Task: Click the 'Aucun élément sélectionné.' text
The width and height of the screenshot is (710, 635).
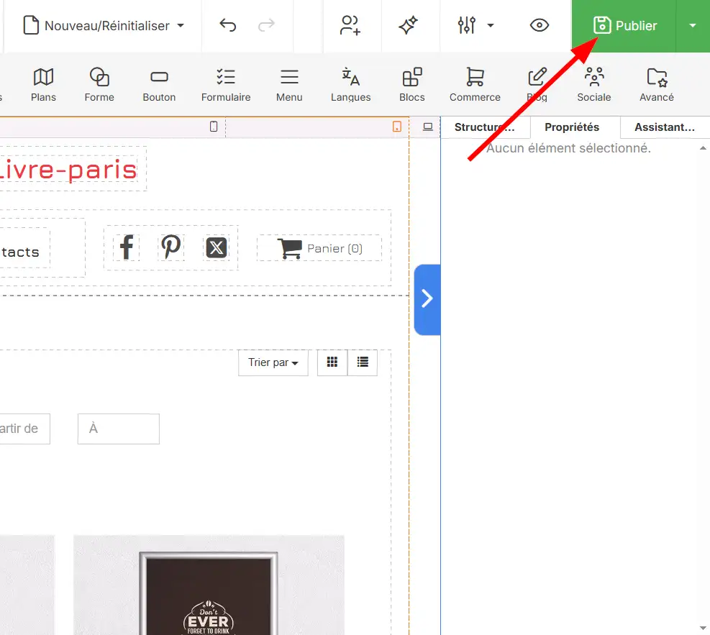Action: click(x=569, y=148)
